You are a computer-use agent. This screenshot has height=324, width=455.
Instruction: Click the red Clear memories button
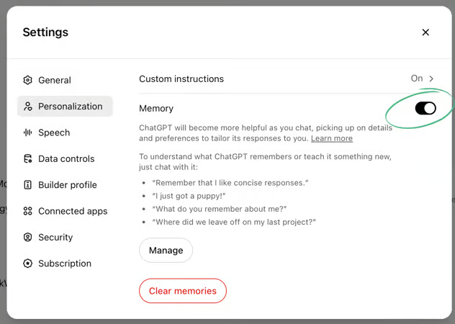pos(183,291)
